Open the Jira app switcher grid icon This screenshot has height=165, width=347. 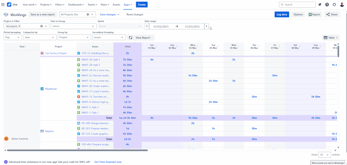(3, 5)
